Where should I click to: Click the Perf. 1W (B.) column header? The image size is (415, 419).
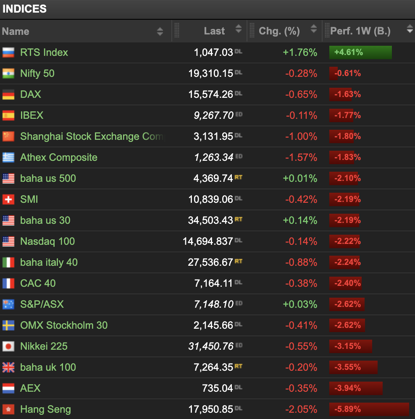click(x=360, y=31)
